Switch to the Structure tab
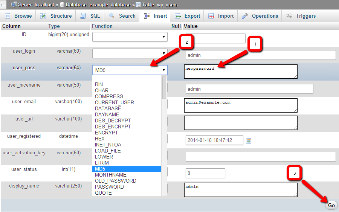 (56, 16)
